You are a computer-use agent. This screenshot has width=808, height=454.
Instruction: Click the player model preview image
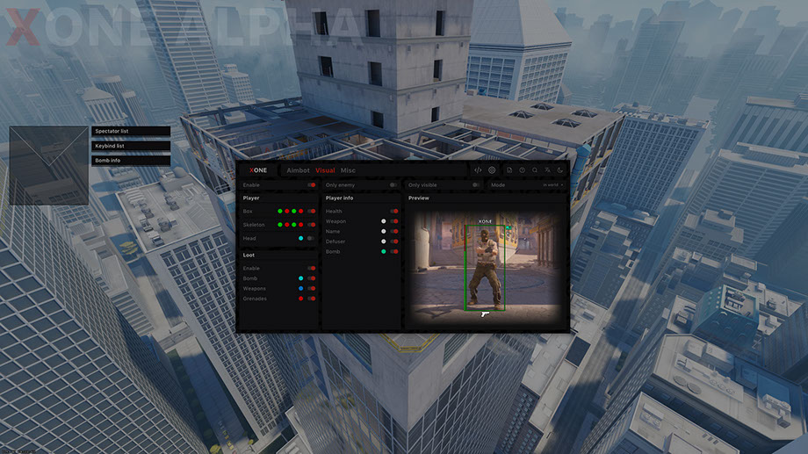pyautogui.click(x=486, y=267)
